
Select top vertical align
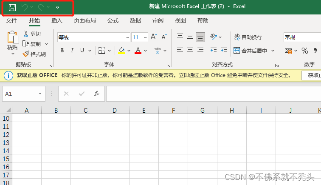pos(180,36)
